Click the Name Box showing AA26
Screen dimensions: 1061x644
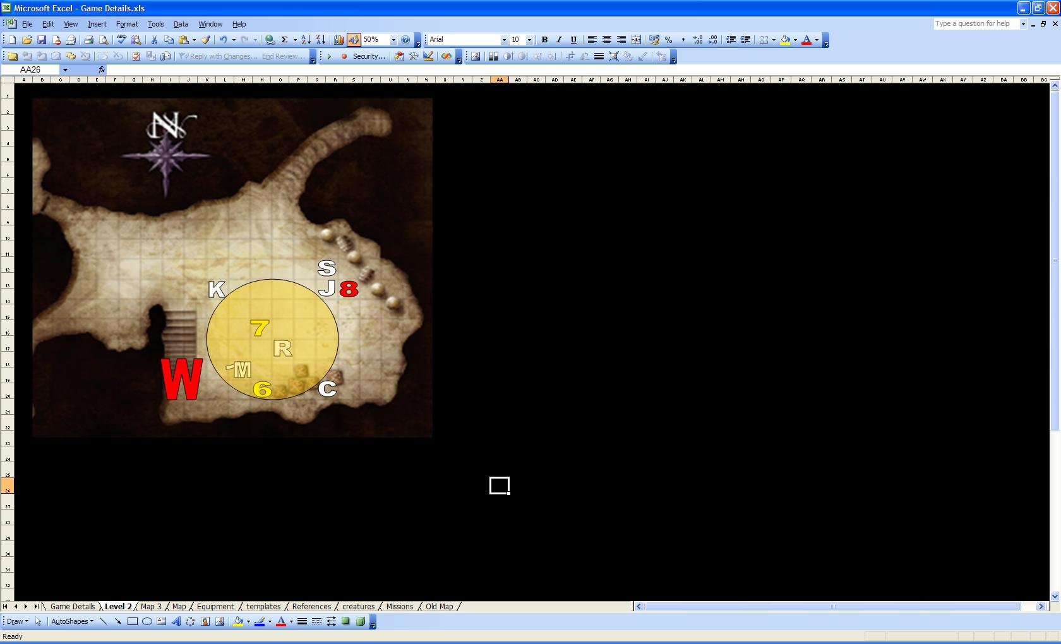30,69
